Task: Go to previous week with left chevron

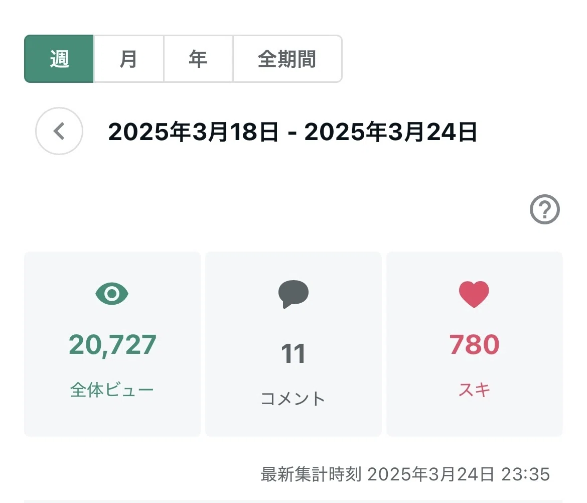Action: [x=59, y=131]
